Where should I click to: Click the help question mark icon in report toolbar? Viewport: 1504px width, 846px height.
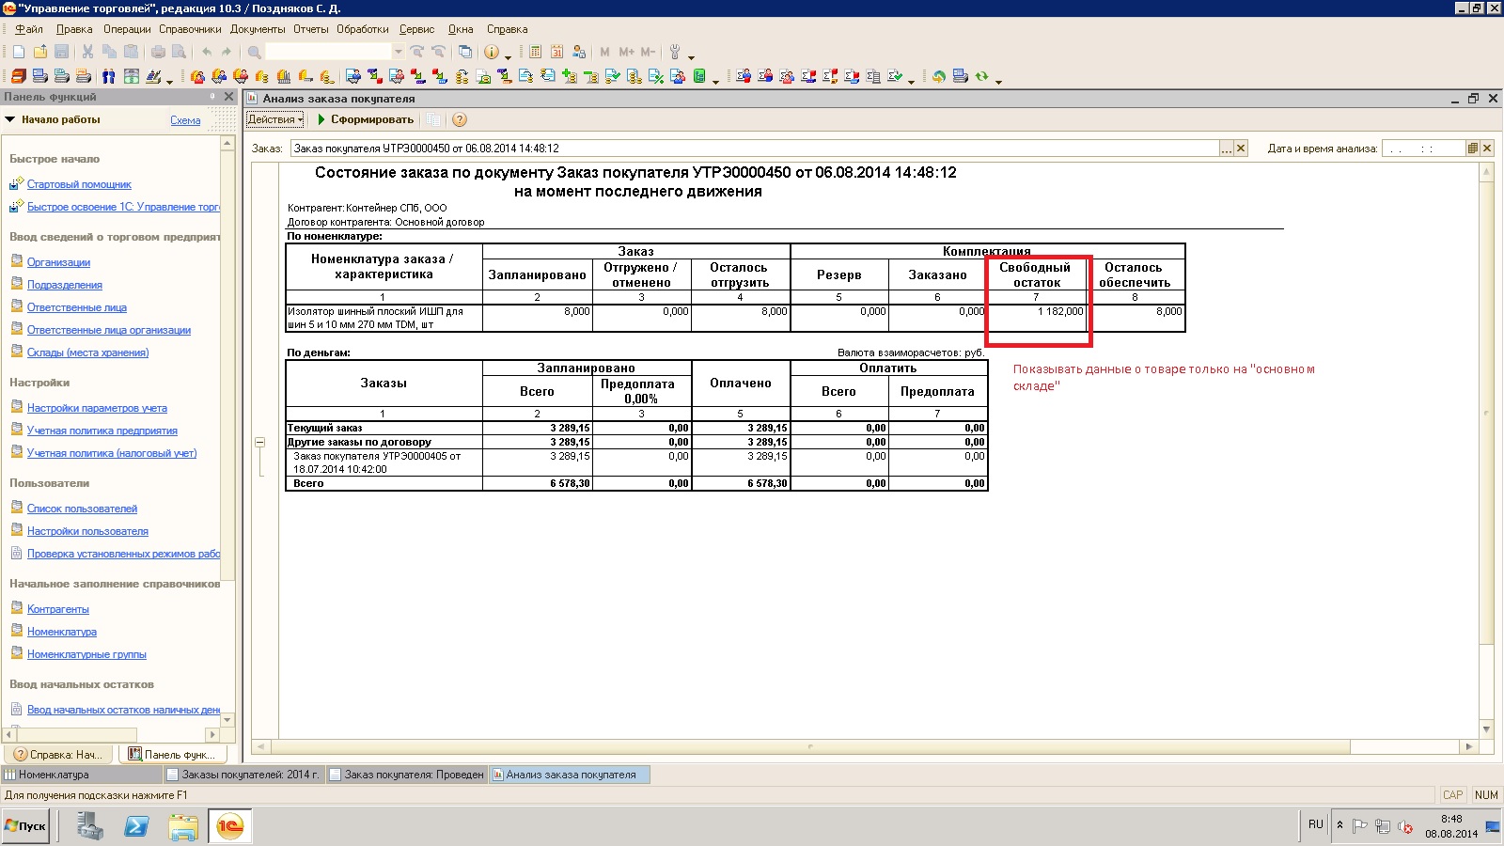(459, 119)
